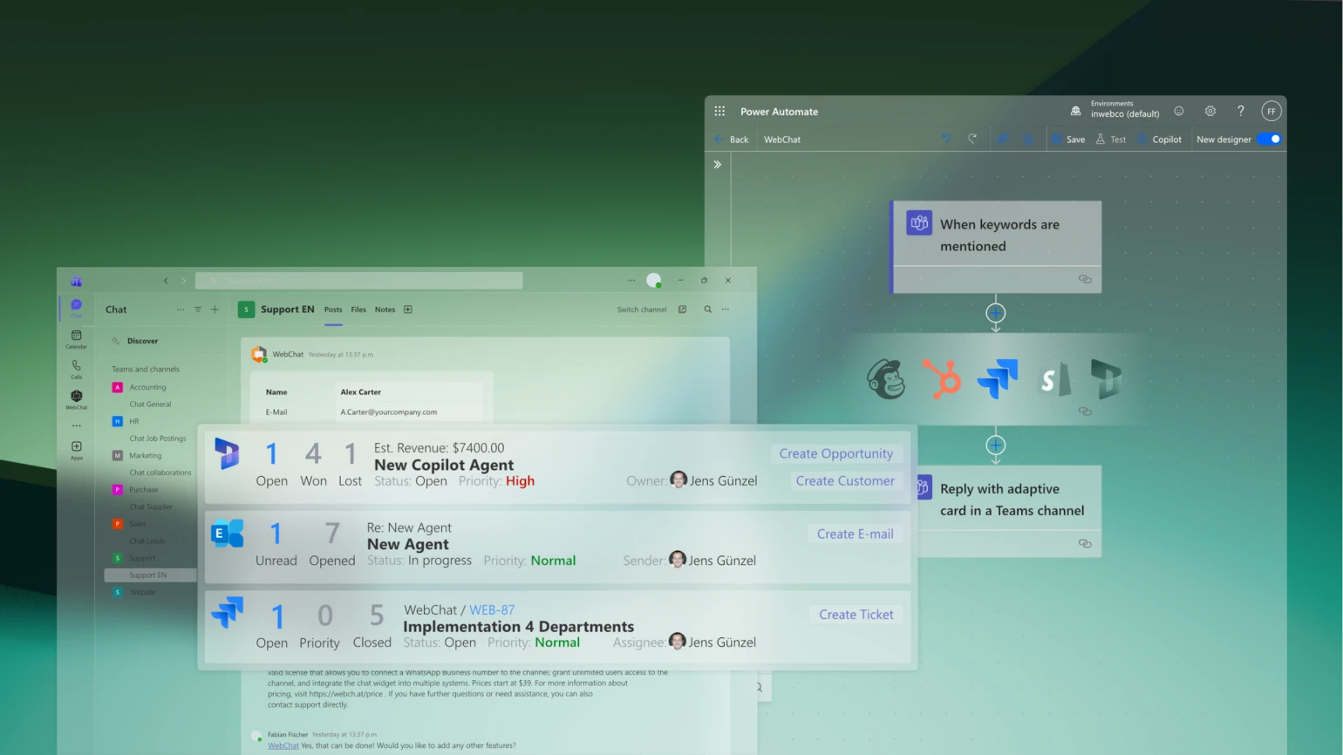This screenshot has width=1343, height=755.
Task: Toggle the New designer switch off
Action: (x=1270, y=139)
